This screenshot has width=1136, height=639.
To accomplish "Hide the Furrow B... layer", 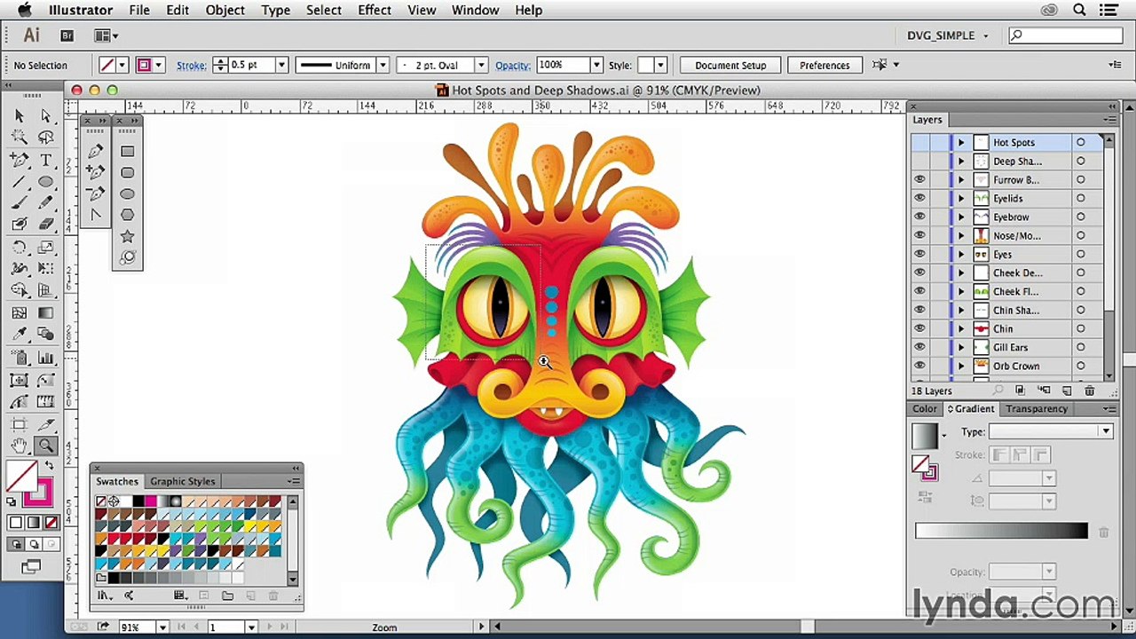I will coord(919,180).
